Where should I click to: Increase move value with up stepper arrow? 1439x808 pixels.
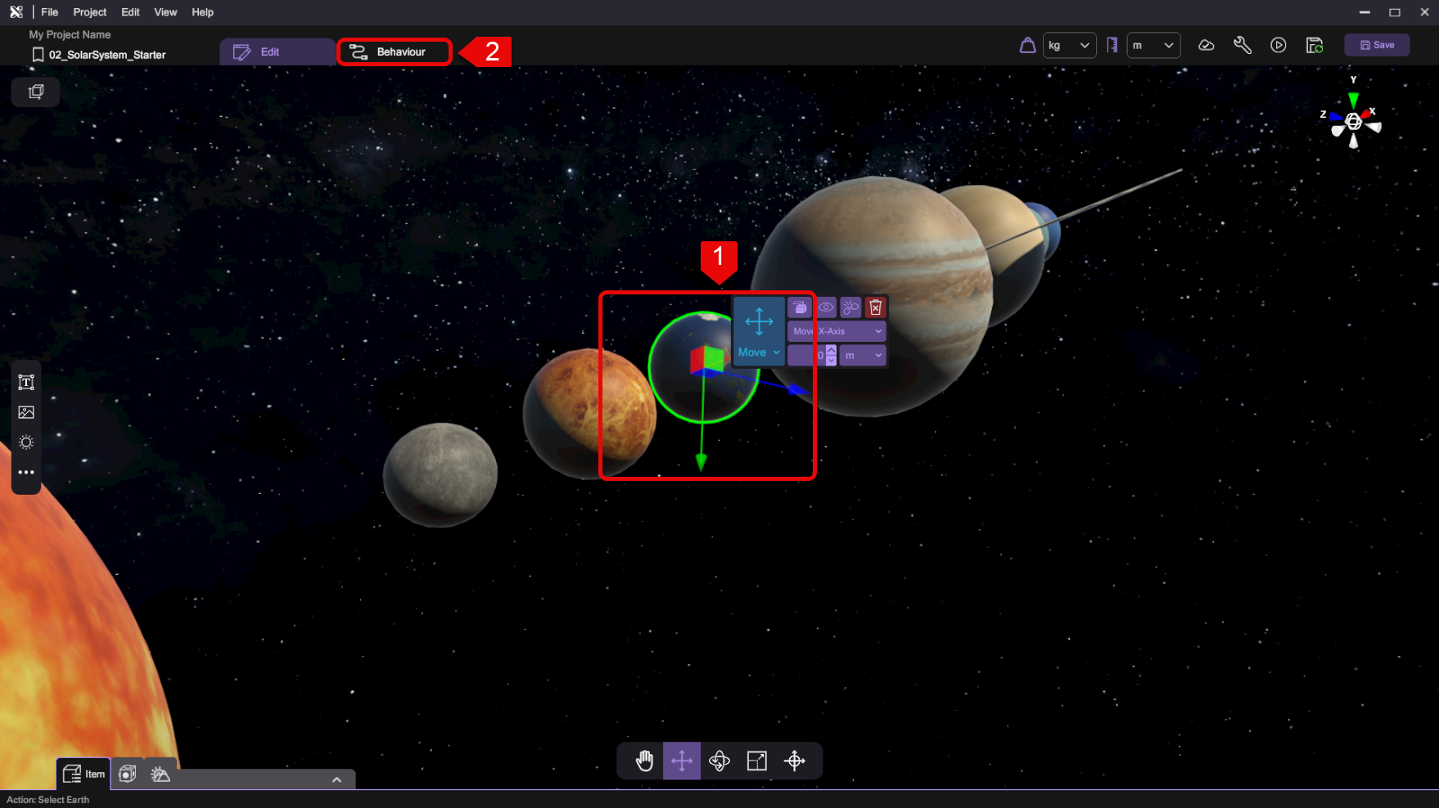(831, 350)
